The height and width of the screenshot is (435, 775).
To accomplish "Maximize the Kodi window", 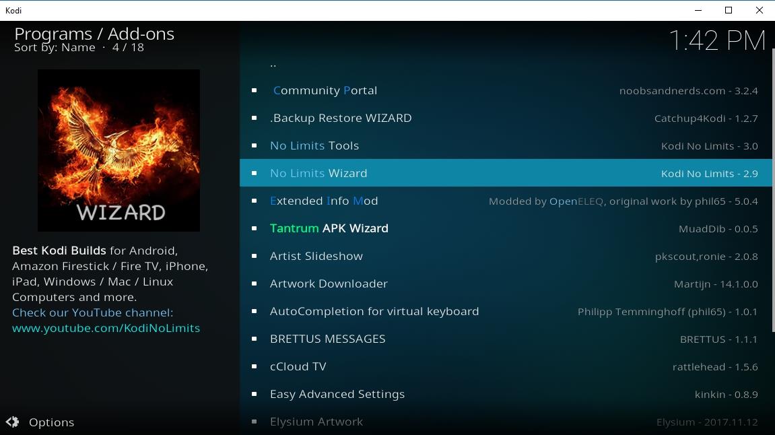I will coord(729,10).
